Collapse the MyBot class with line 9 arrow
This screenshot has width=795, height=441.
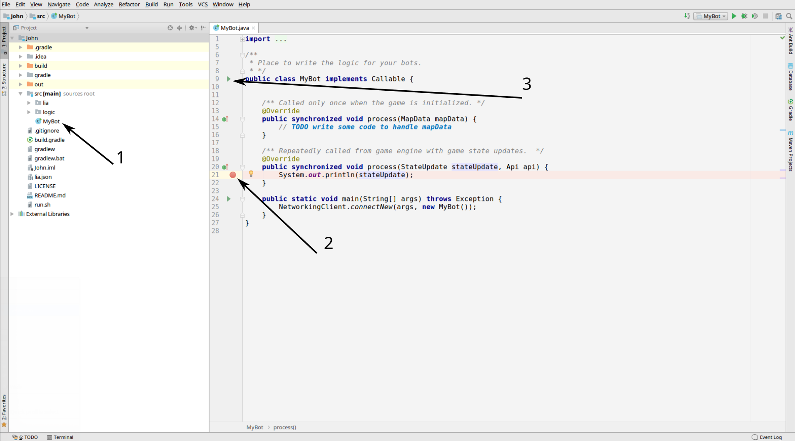tap(228, 79)
